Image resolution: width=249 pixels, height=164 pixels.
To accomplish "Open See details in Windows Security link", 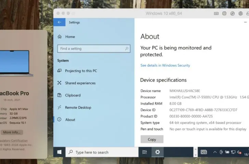I will (165, 66).
